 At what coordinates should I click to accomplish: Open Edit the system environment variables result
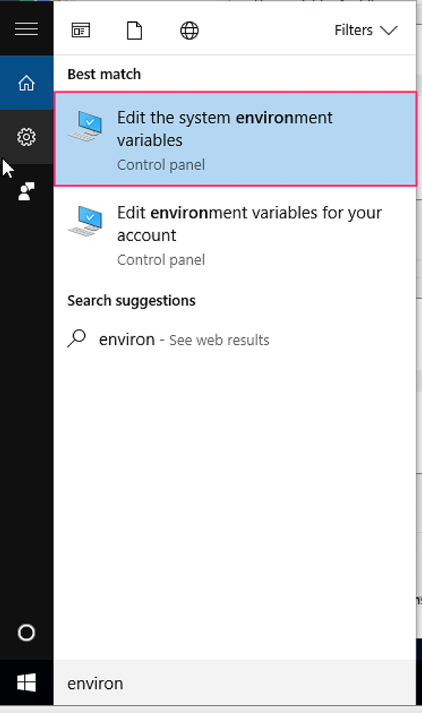click(x=235, y=139)
